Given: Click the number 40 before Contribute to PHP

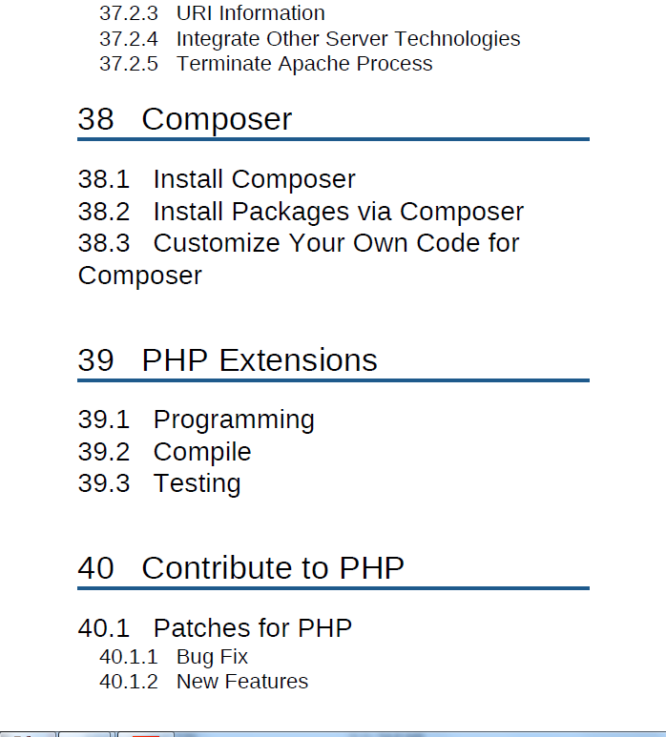Looking at the screenshot, I should coord(95,568).
